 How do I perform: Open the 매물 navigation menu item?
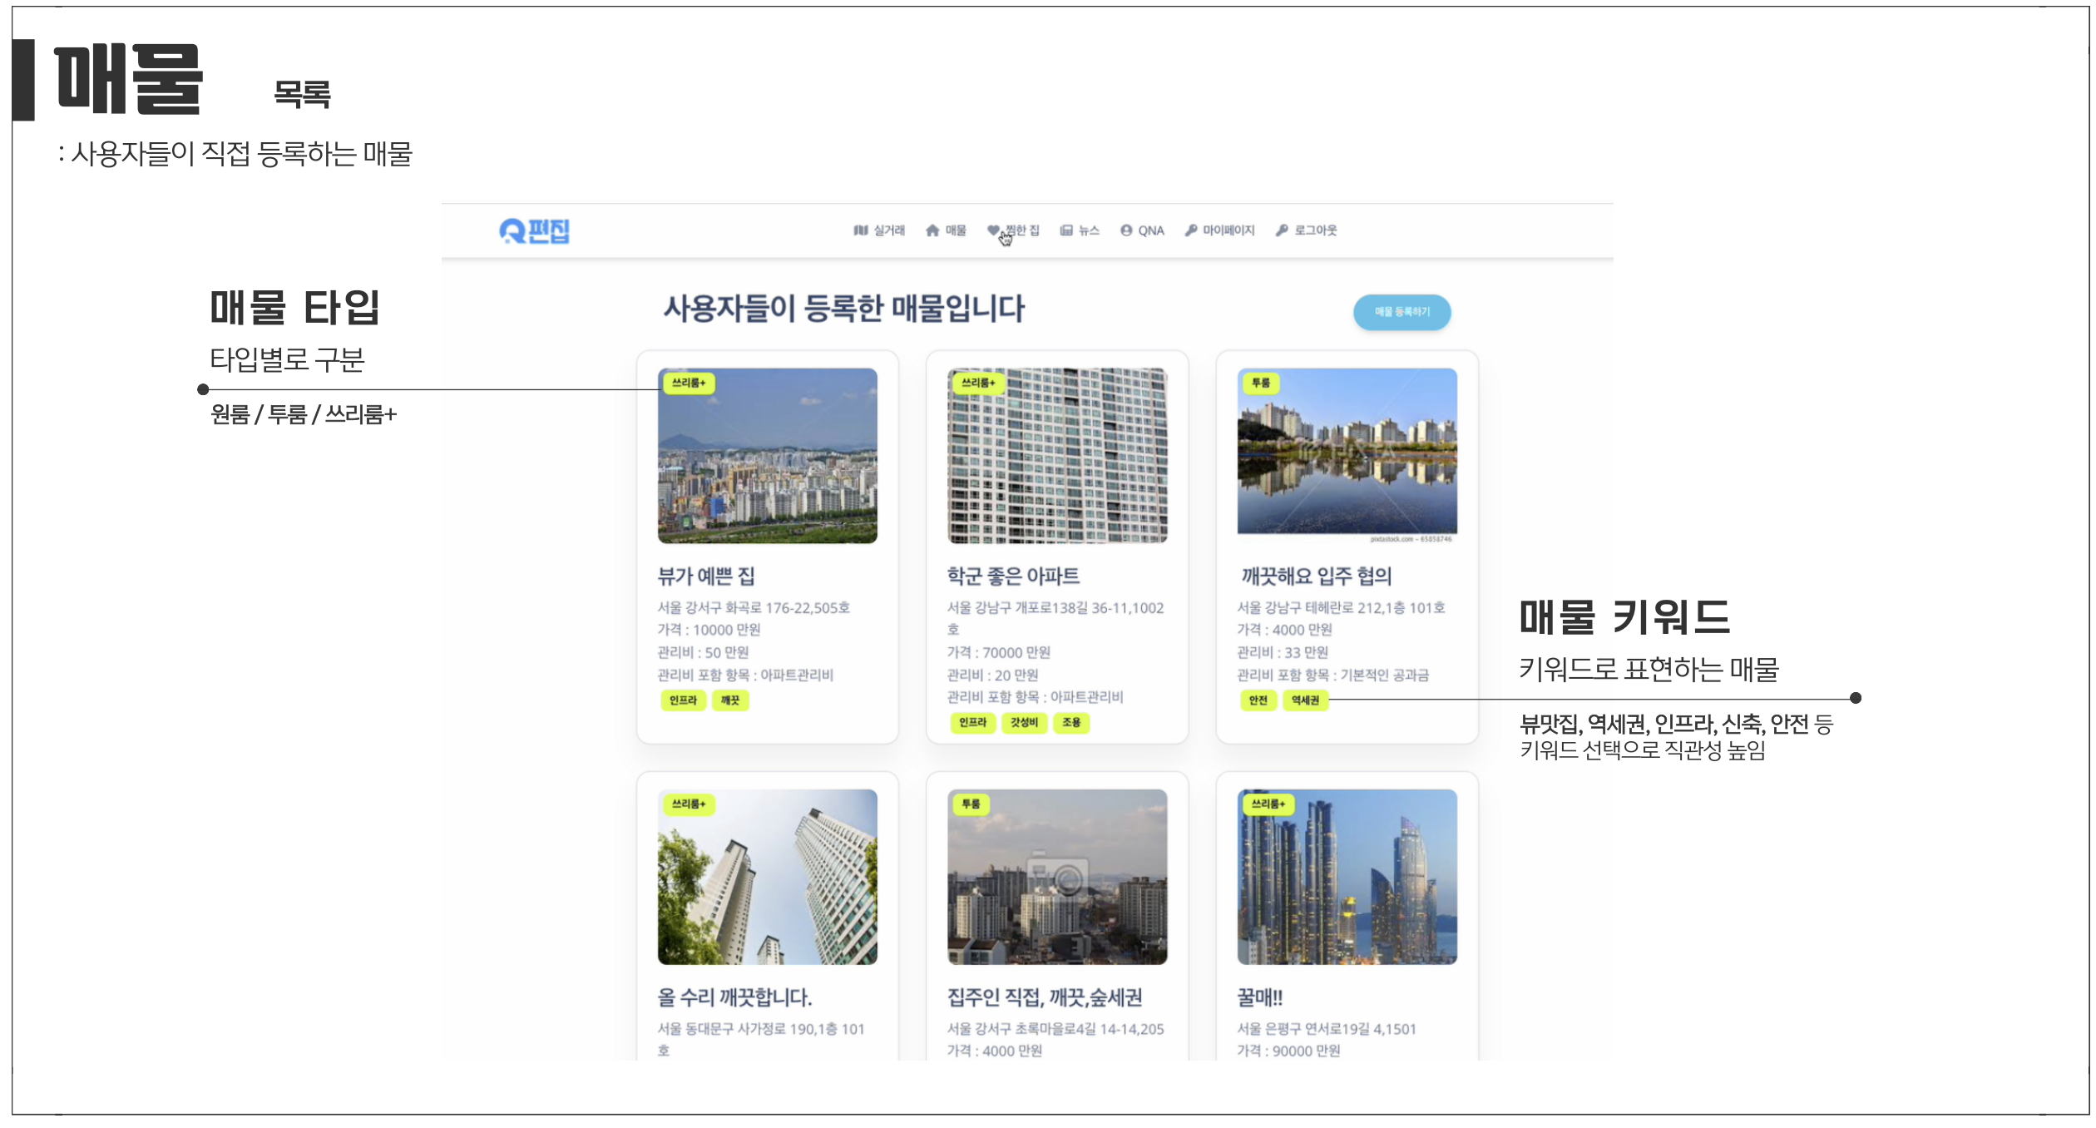click(x=957, y=230)
